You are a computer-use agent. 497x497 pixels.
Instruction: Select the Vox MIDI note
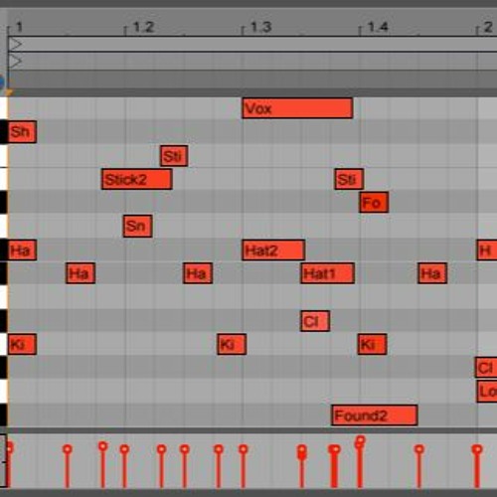click(x=297, y=108)
